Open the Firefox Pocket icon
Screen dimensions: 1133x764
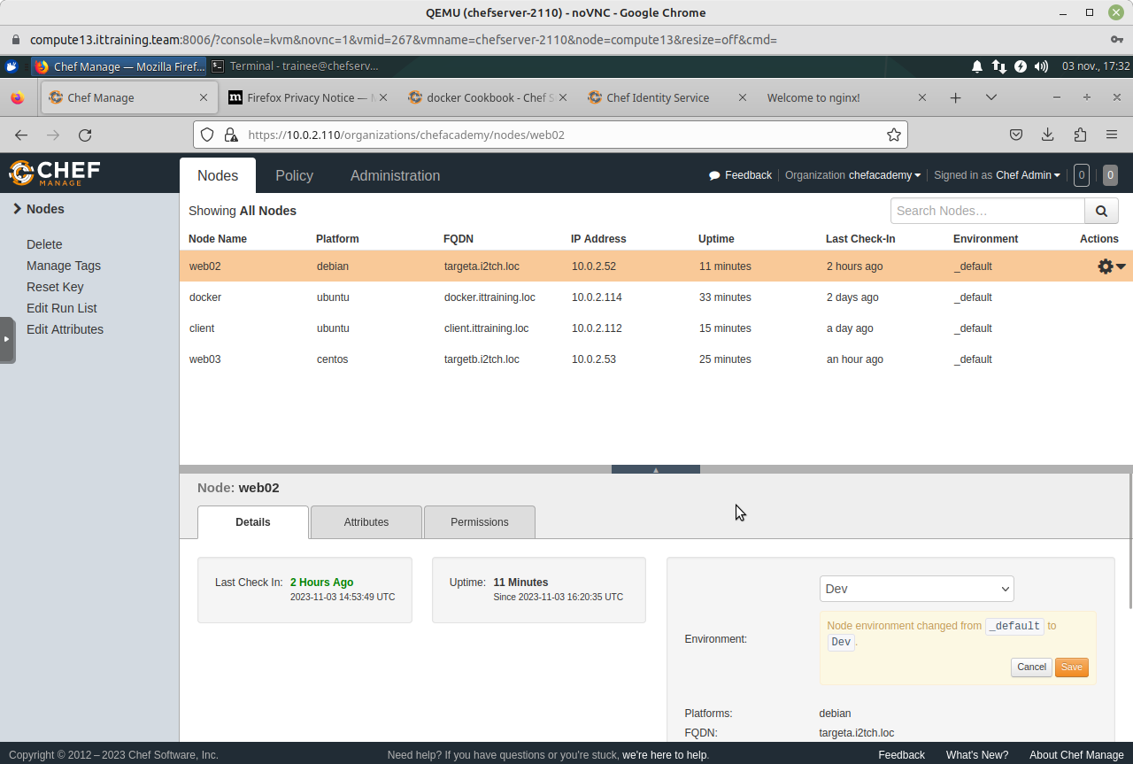pyautogui.click(x=1016, y=135)
